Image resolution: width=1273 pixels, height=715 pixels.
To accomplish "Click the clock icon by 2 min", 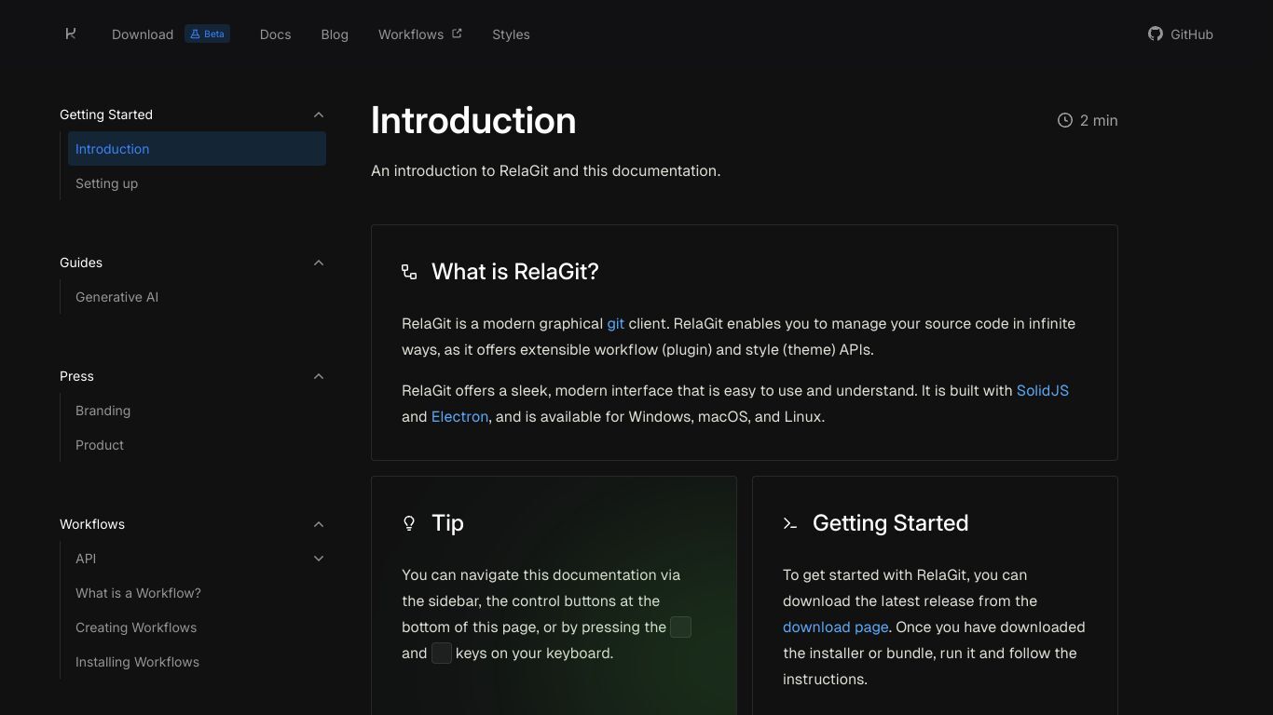I will (x=1065, y=120).
